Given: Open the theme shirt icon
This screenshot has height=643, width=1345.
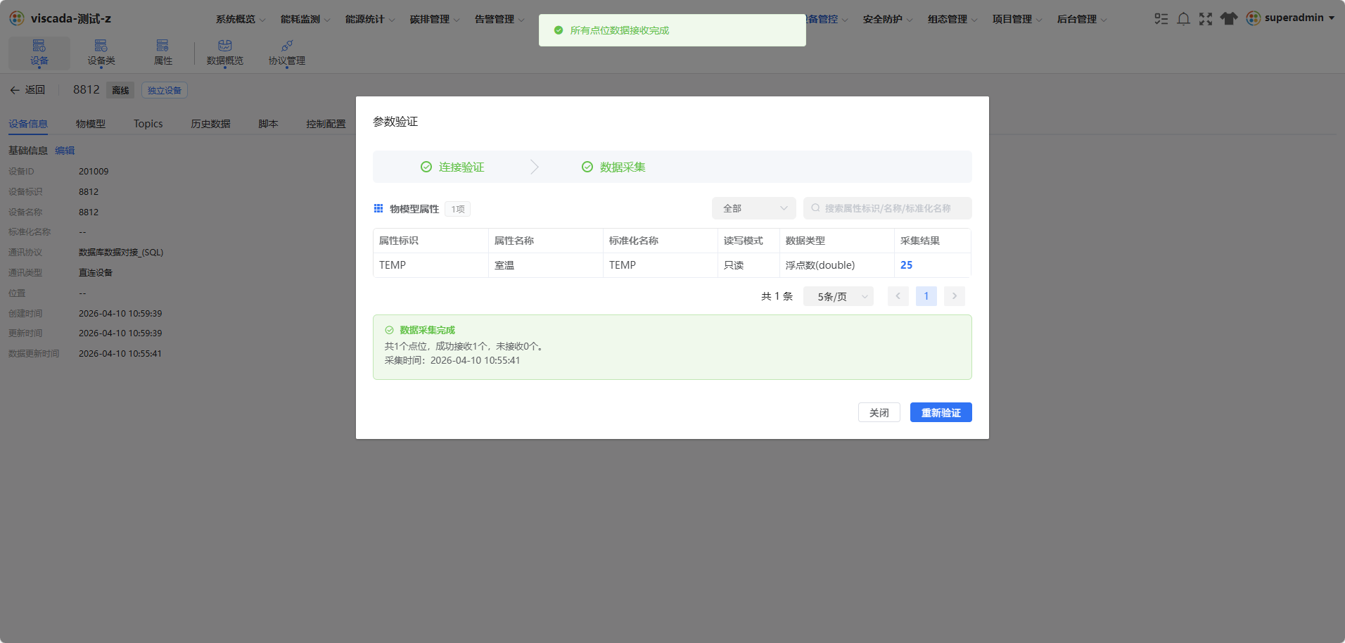Looking at the screenshot, I should click(x=1229, y=19).
